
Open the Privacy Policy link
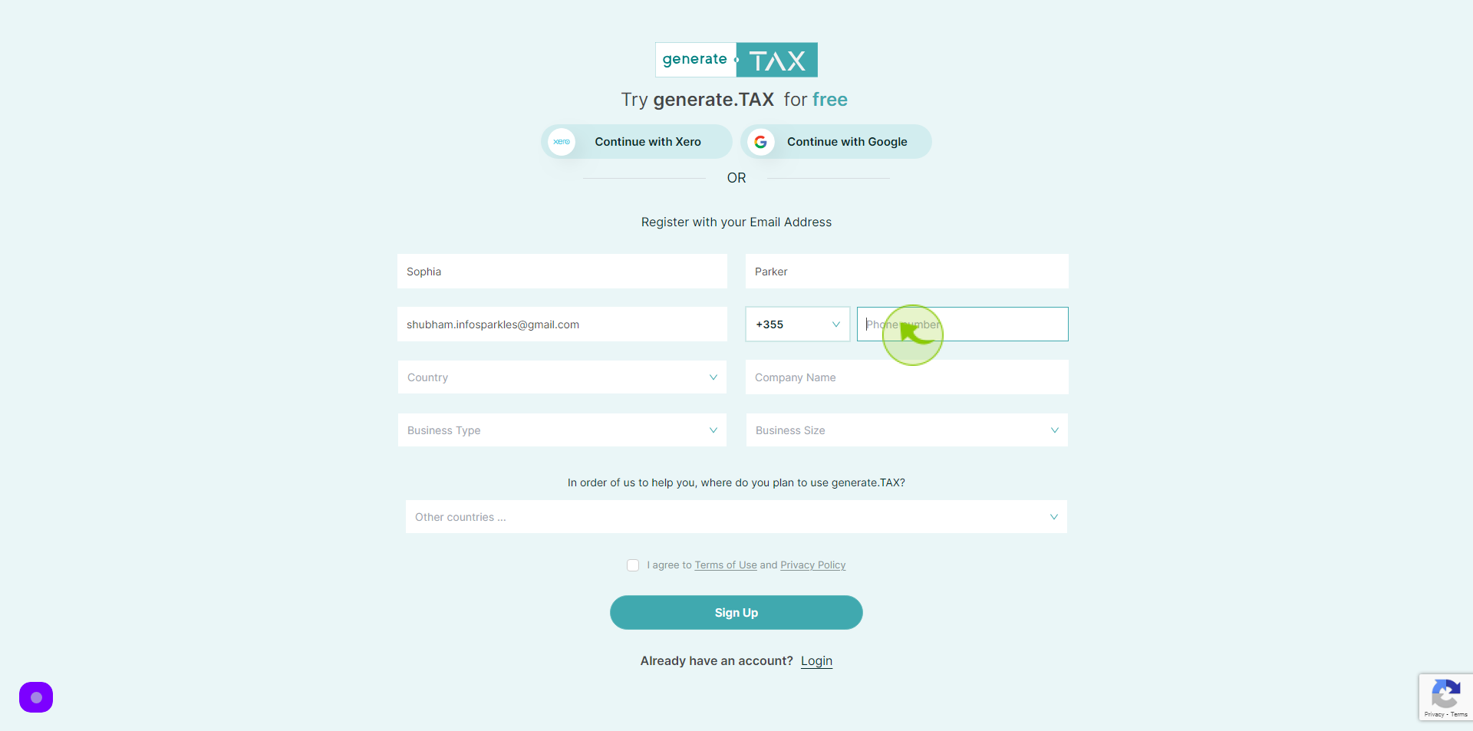coord(813,565)
